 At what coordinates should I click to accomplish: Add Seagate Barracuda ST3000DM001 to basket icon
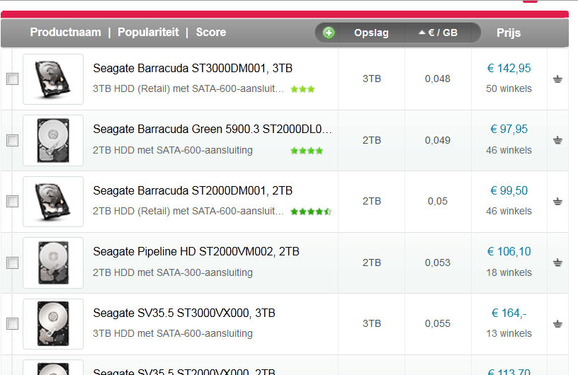pos(557,79)
